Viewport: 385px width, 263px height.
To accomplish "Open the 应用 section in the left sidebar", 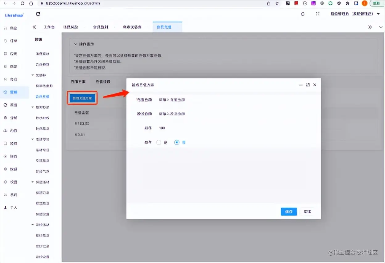I will coord(11,54).
